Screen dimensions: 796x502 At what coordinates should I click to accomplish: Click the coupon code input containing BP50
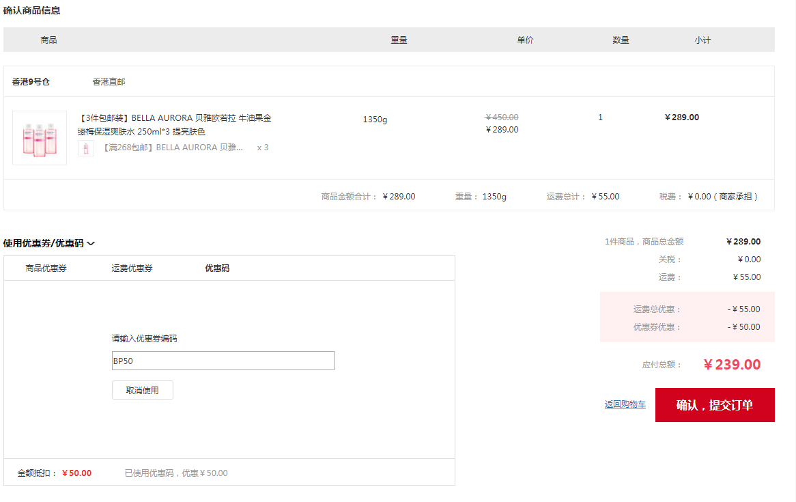223,361
